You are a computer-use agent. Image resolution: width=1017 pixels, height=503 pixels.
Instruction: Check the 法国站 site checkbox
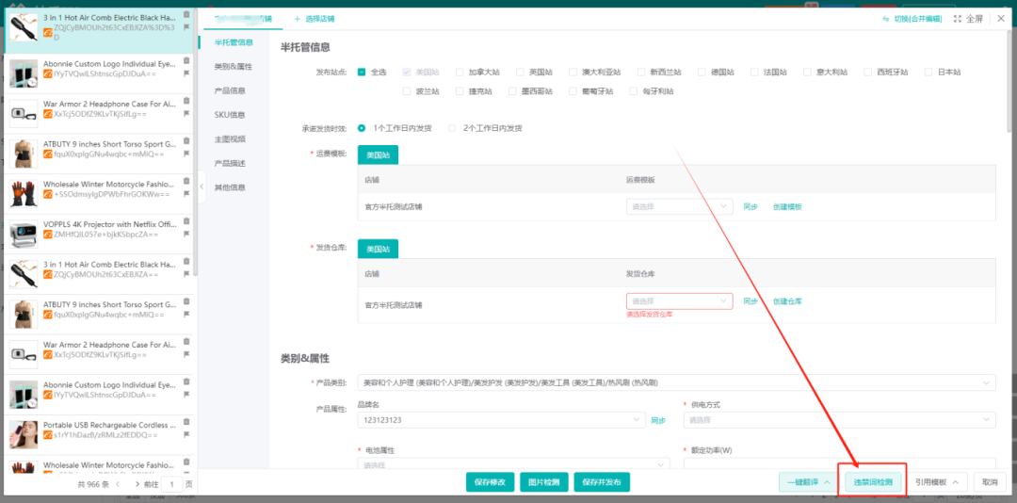(x=755, y=72)
